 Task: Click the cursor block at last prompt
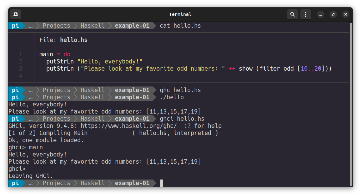pos(161,183)
